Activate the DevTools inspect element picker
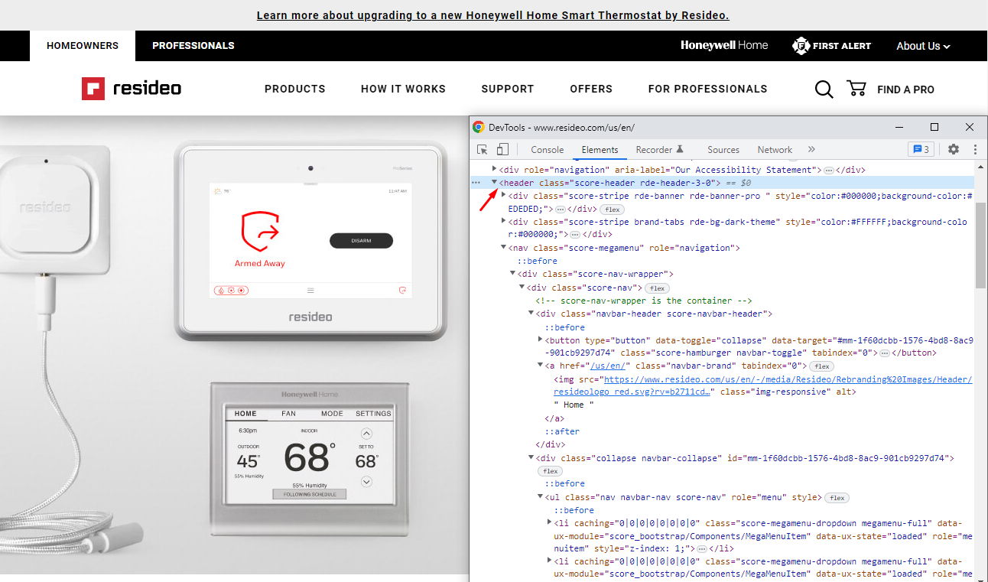988x582 pixels. (483, 150)
